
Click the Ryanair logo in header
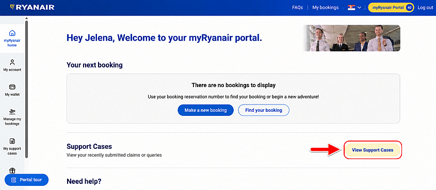click(x=33, y=7)
